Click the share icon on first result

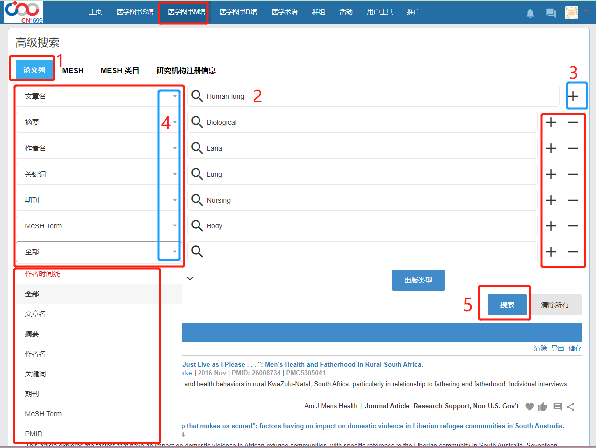pyautogui.click(x=571, y=406)
